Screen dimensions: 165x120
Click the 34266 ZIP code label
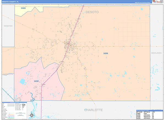[106, 54]
